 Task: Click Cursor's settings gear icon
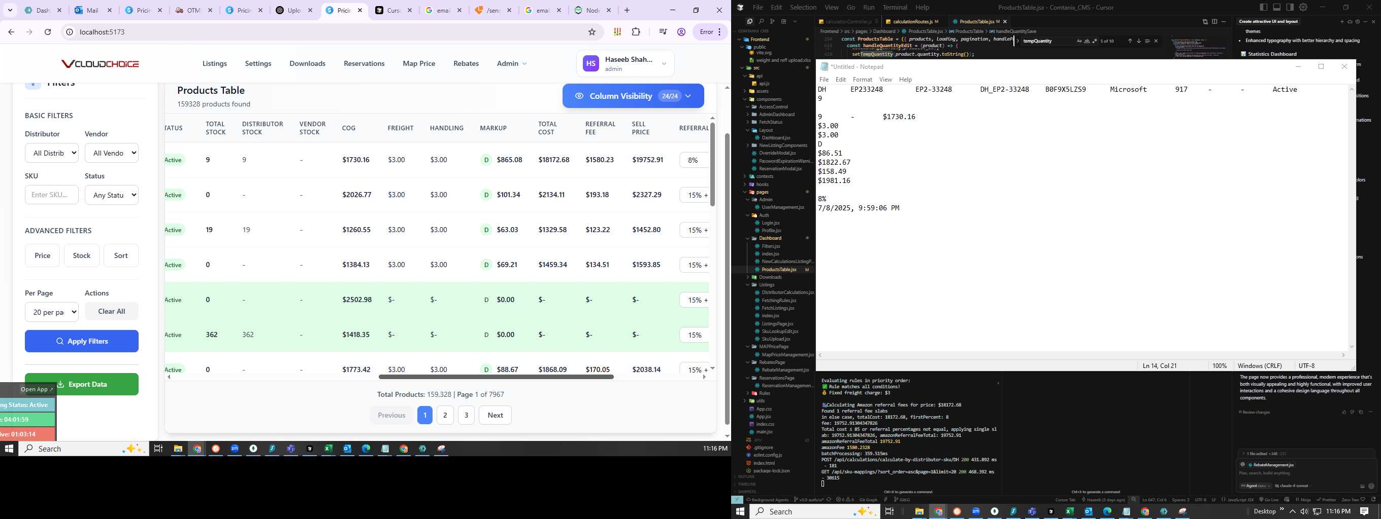click(x=1303, y=7)
